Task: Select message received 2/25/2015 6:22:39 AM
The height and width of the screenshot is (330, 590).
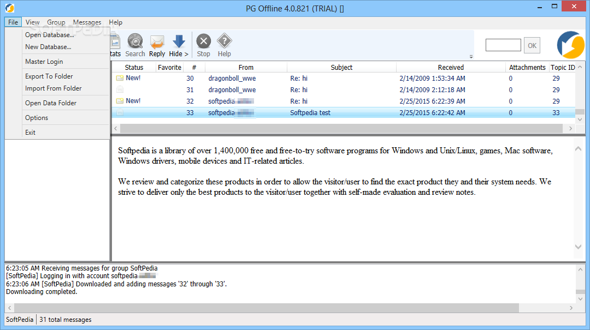Action: (x=343, y=101)
